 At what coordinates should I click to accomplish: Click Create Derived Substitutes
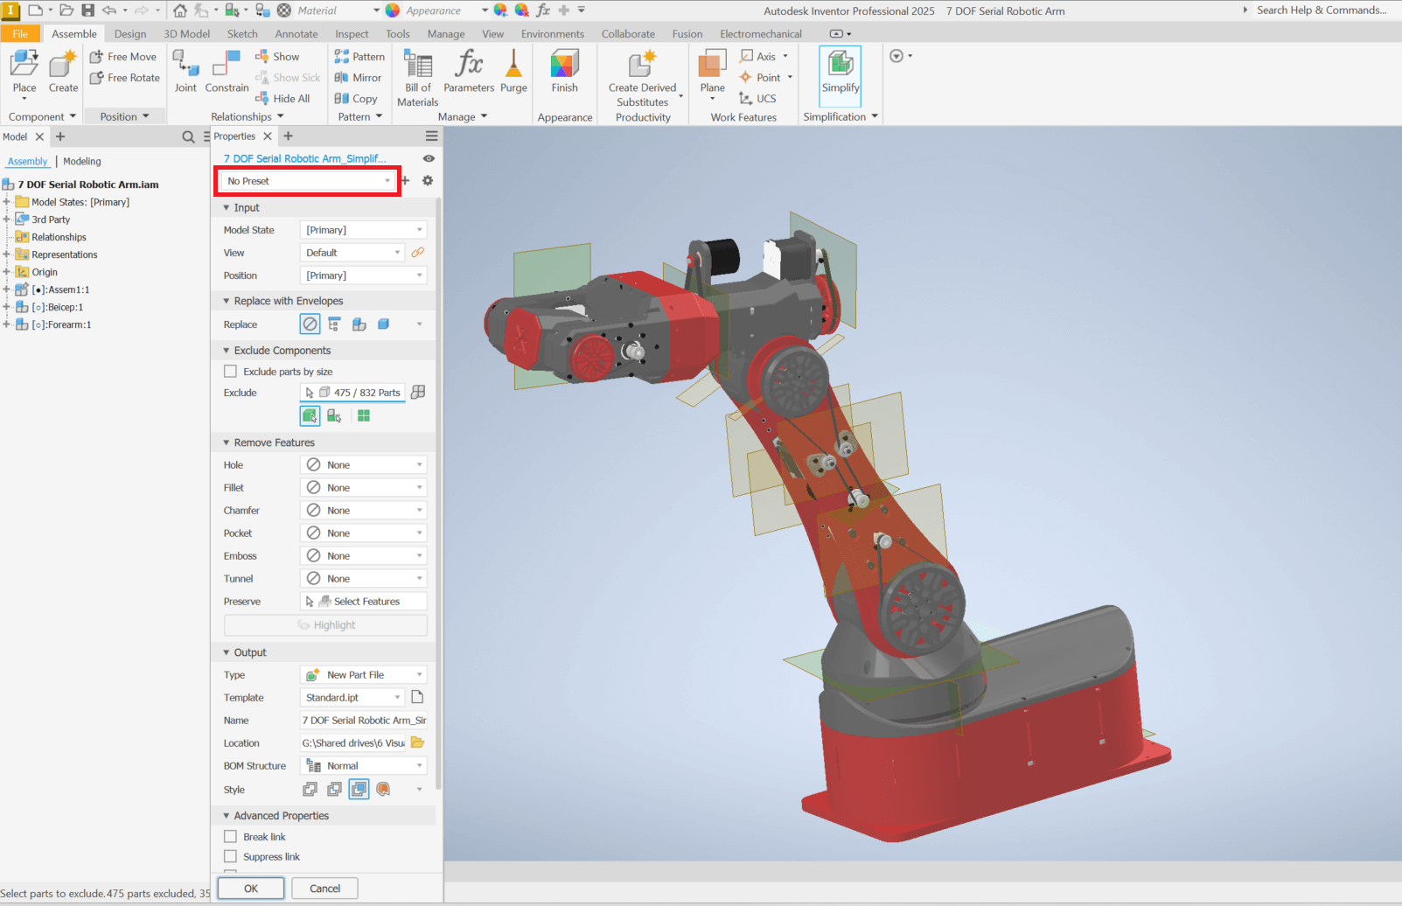[643, 79]
